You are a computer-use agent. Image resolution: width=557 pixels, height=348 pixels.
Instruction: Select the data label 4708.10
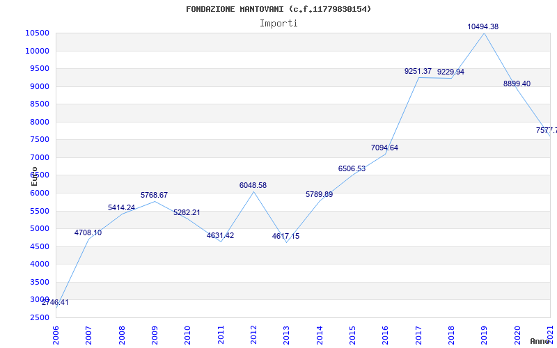coord(88,233)
